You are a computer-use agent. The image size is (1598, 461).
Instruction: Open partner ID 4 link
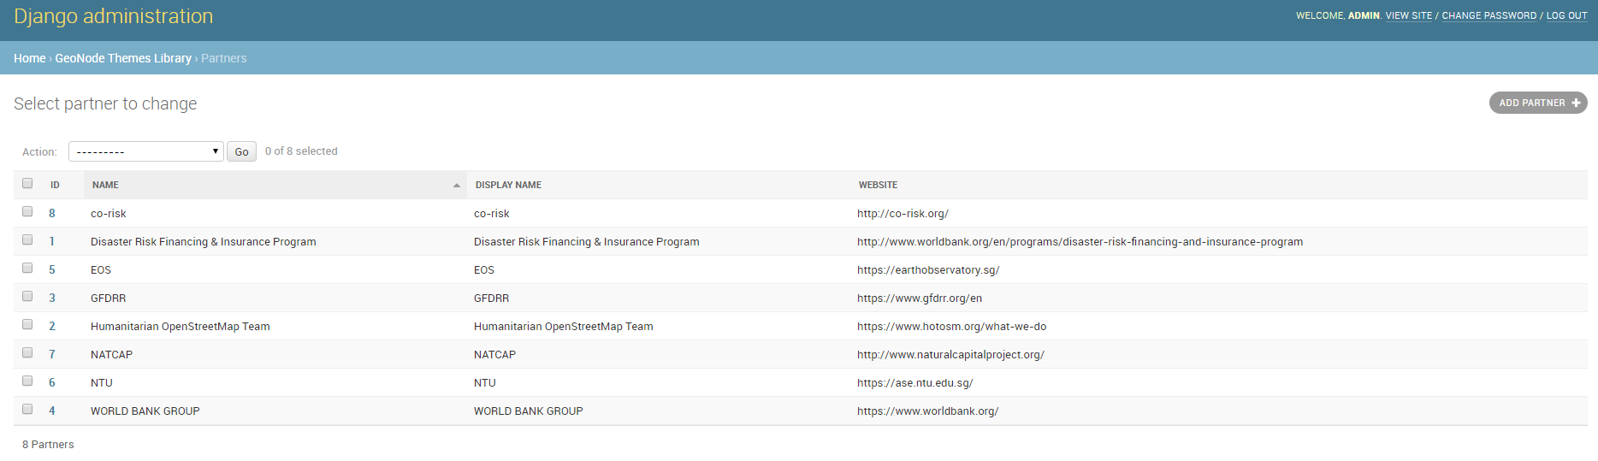[52, 411]
